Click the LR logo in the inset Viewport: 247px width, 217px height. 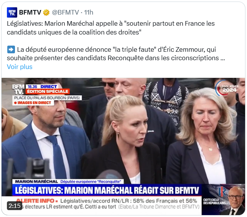[222, 191]
